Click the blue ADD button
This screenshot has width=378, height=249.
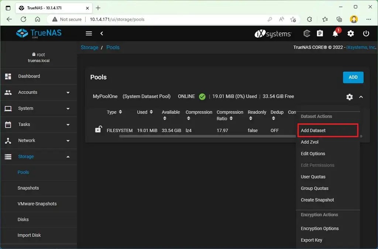tap(353, 77)
